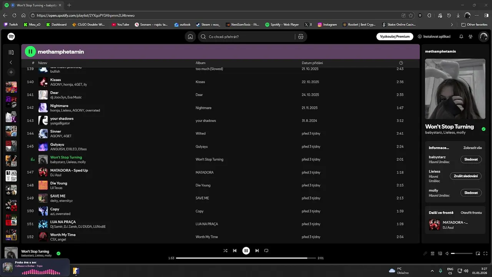This screenshot has height=277, width=492.
Task: Mute the volume speaker icon
Action: pyautogui.click(x=447, y=254)
